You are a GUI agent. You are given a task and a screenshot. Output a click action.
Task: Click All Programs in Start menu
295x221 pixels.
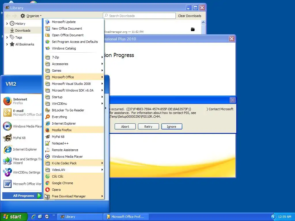coord(22,196)
